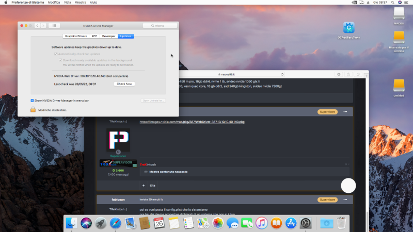This screenshot has height=232, width=413.
Task: Open the Trash in the dock
Action: [341, 223]
